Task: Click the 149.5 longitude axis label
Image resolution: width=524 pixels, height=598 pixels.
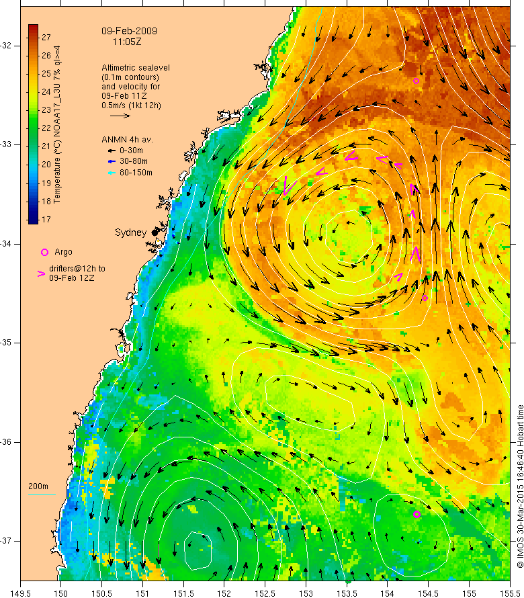Action: (x=20, y=593)
